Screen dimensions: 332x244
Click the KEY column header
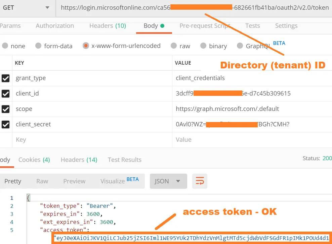[19, 63]
